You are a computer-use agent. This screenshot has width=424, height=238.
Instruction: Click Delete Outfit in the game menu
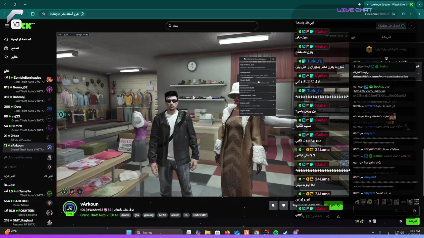[257, 104]
